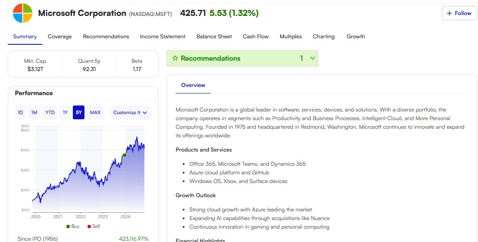Click the Growth Outlook heading

point(196,195)
